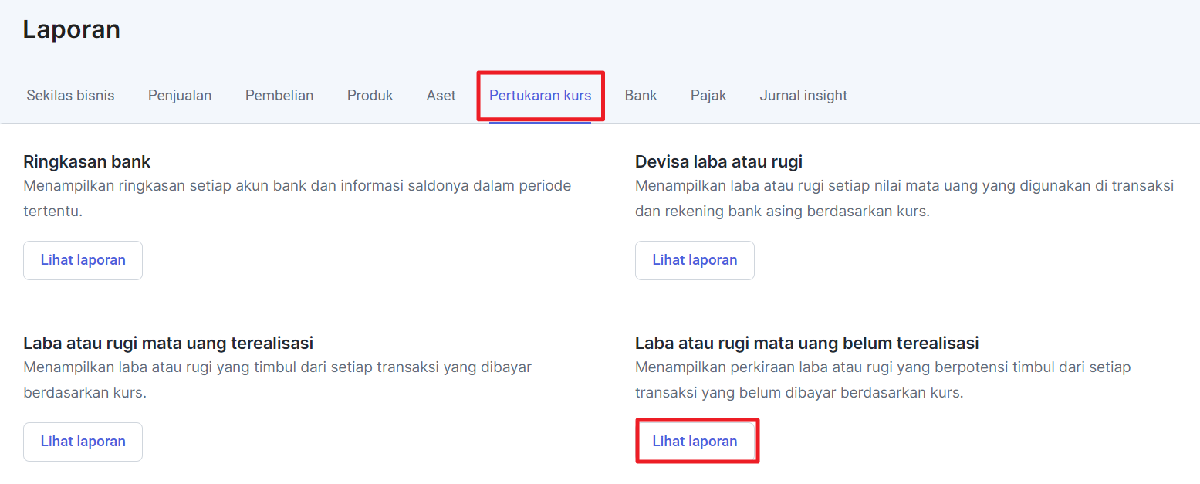Viewport: 1200px width, 484px height.
Task: Open the Aset report tab
Action: [441, 96]
